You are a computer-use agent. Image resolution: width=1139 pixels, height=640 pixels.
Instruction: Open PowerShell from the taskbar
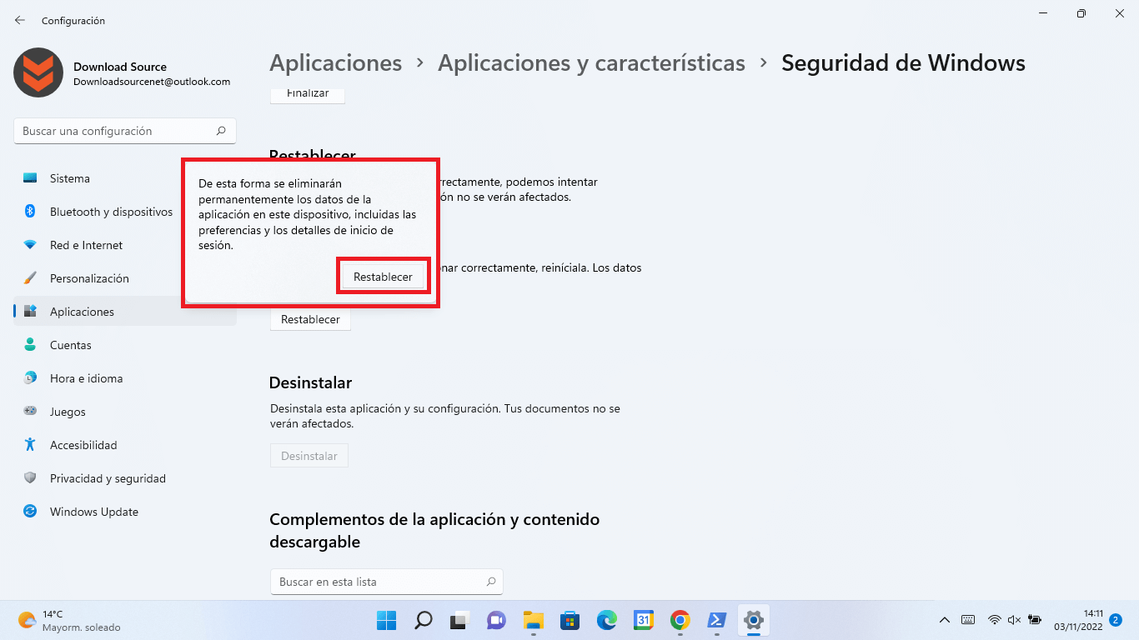tap(716, 620)
